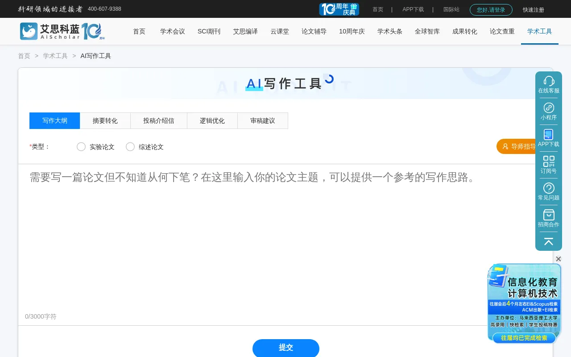Open the 论文查重 navigation menu
571x357 pixels.
point(502,31)
